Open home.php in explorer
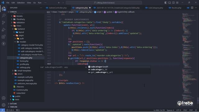This screenshot has height=112, width=199. point(24,61)
